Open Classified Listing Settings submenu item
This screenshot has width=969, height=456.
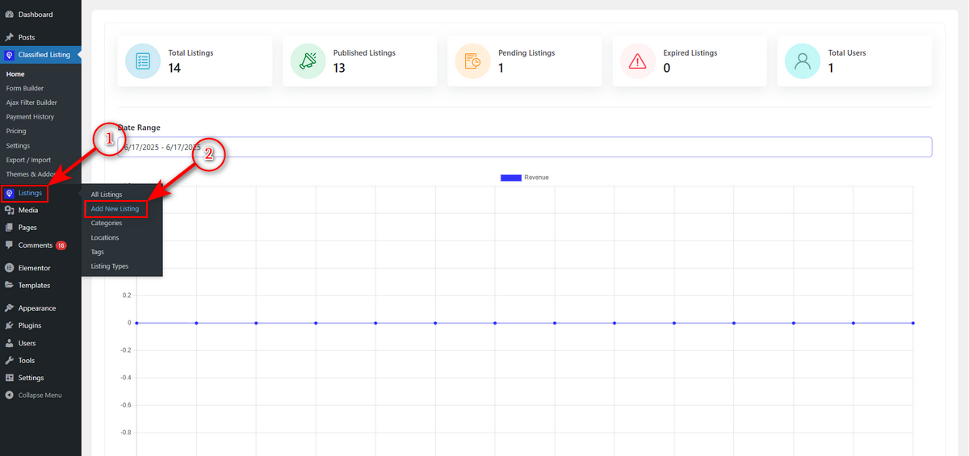coord(18,146)
